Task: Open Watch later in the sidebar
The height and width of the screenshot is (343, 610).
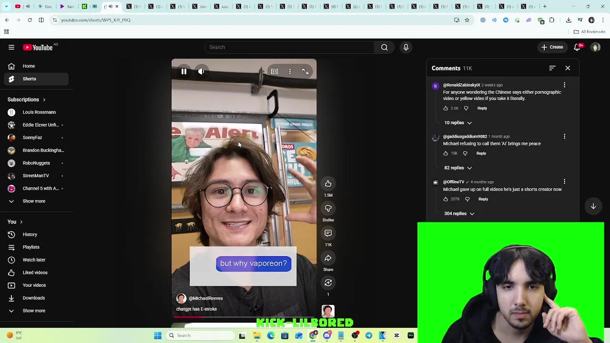Action: pos(36,260)
